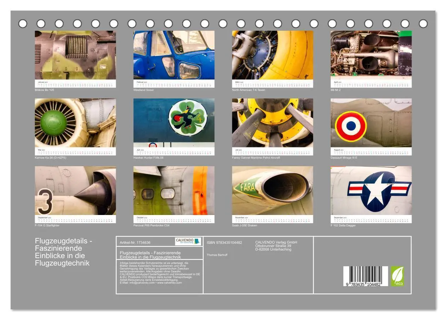446x320 pixels.
Task: Open the North American T-6 Texan engine photo
Action: pyautogui.click(x=273, y=55)
